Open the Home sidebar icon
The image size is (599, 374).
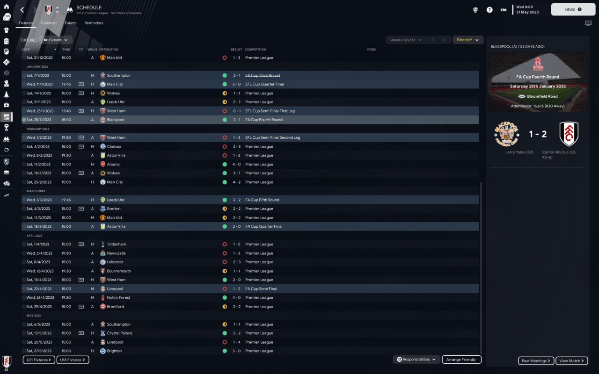pos(7,7)
